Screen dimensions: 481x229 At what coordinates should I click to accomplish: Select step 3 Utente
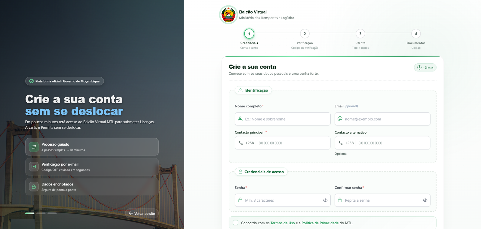tap(360, 34)
